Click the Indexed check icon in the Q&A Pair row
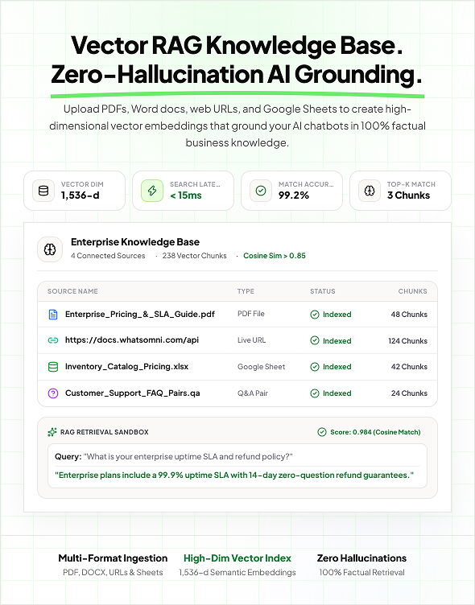The image size is (475, 605). click(315, 393)
